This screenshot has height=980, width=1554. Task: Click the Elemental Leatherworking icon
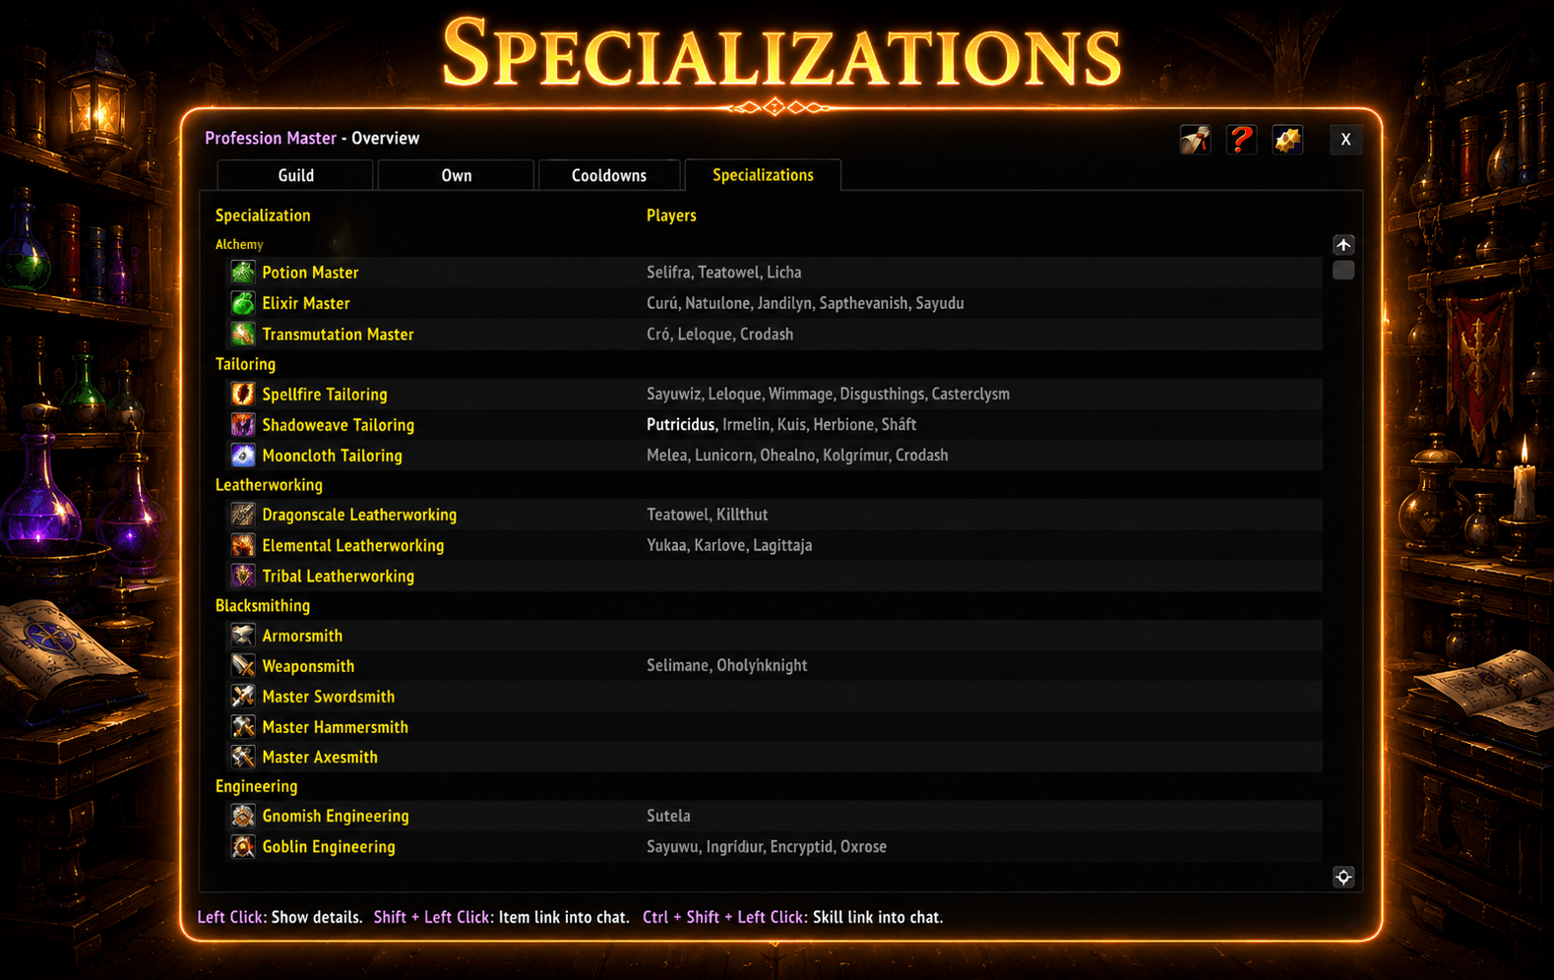click(242, 544)
